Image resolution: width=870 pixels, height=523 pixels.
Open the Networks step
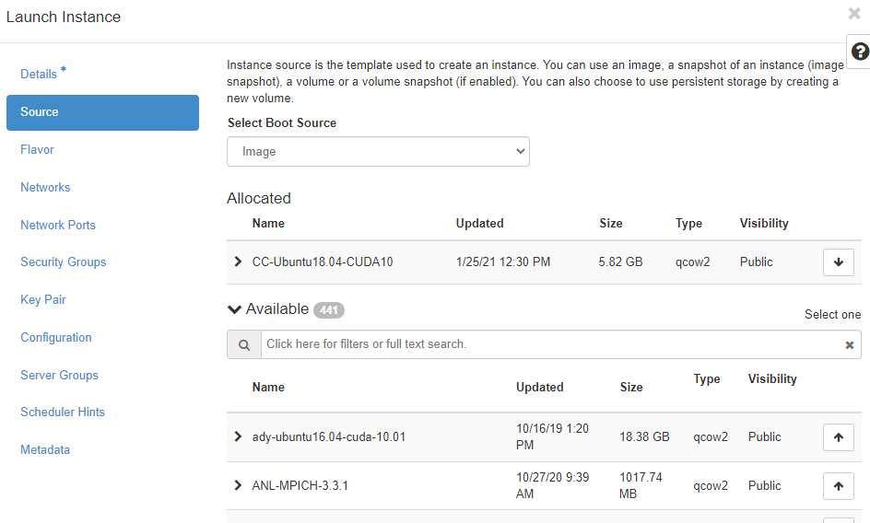[x=45, y=188]
